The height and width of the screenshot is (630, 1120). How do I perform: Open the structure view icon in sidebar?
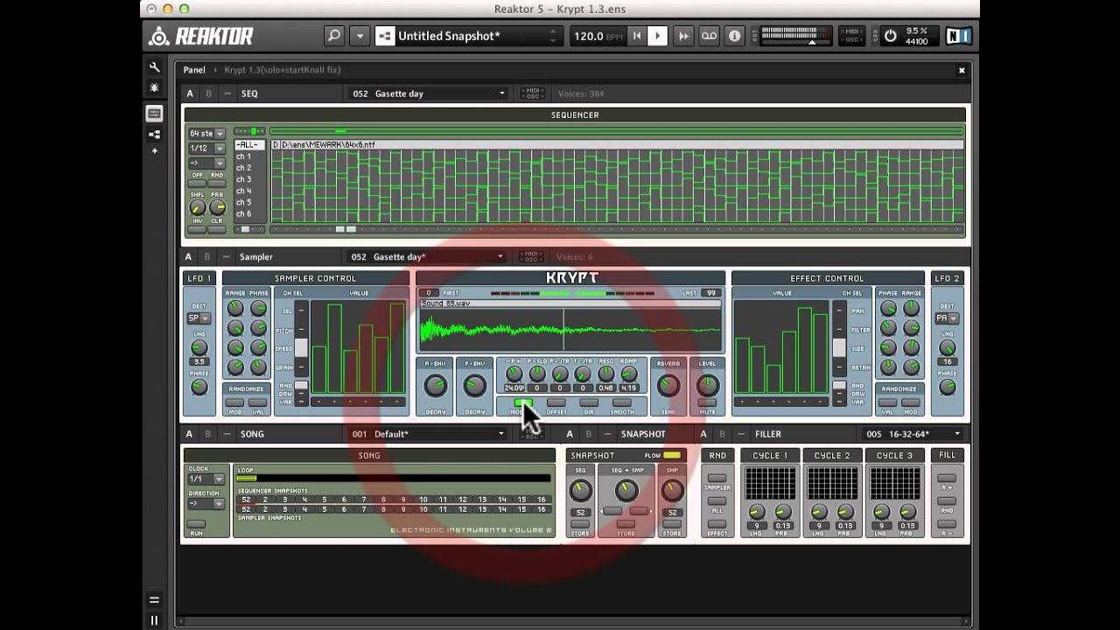click(x=155, y=134)
